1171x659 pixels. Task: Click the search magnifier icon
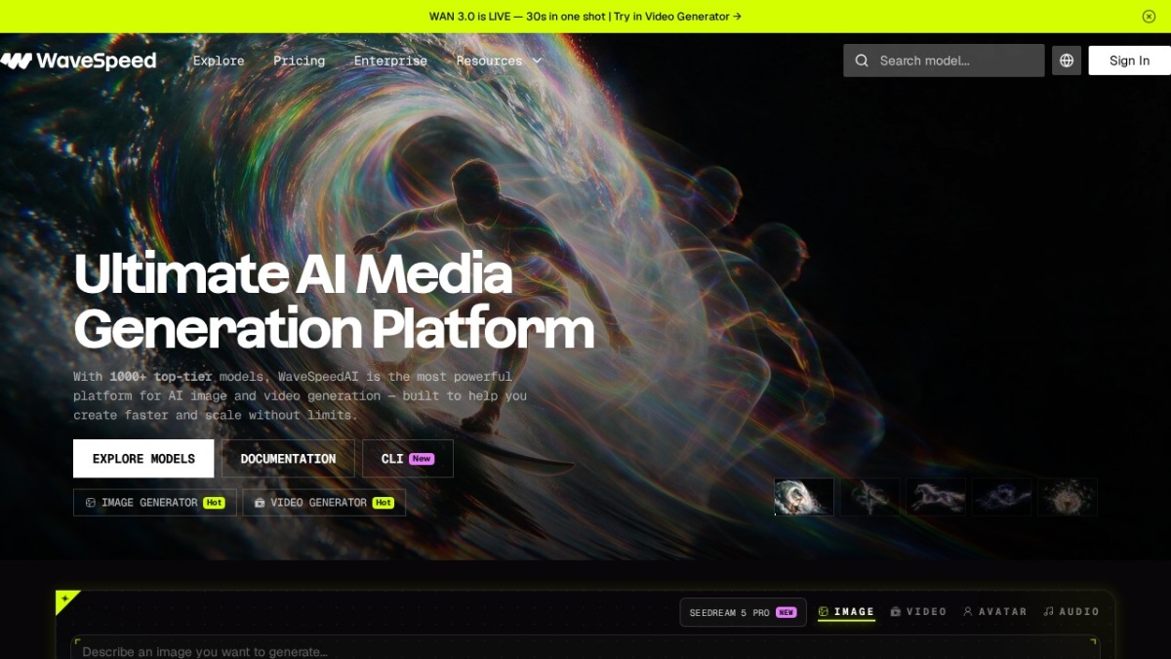coord(862,61)
